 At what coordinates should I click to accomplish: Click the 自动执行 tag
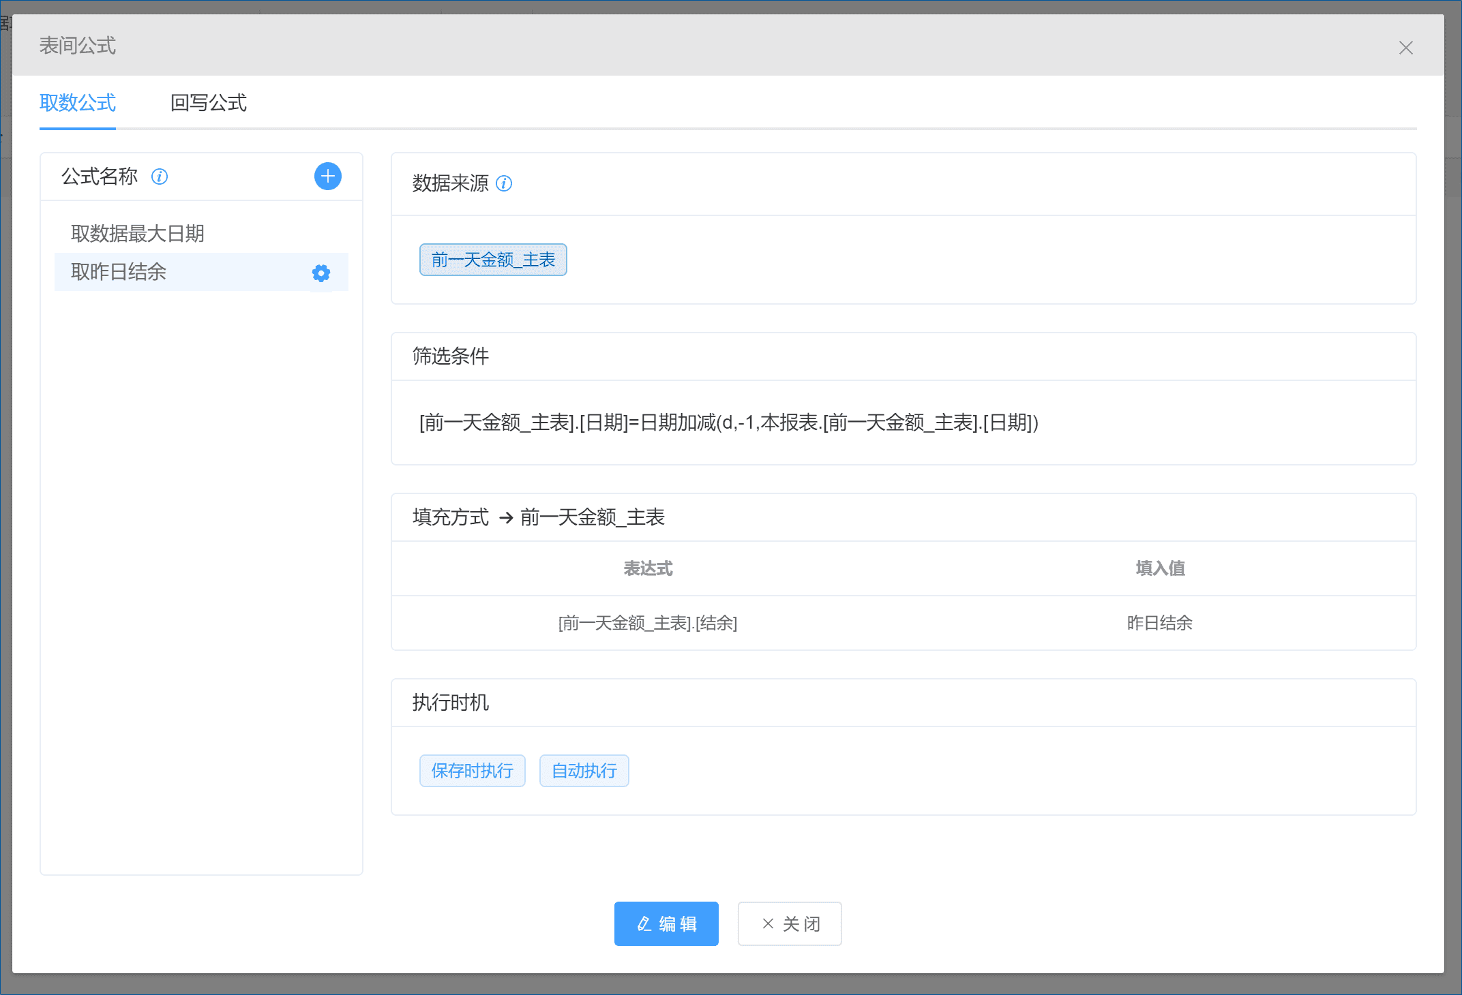pyautogui.click(x=584, y=771)
